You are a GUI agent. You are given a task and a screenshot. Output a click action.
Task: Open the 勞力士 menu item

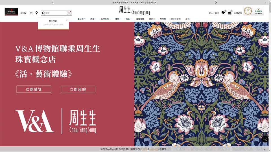(152, 19)
